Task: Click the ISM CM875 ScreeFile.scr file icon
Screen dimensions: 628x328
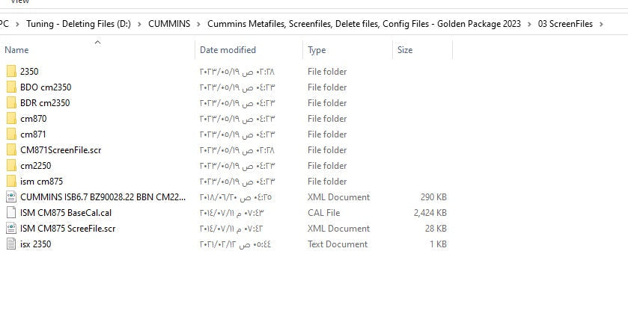Action: tap(11, 229)
